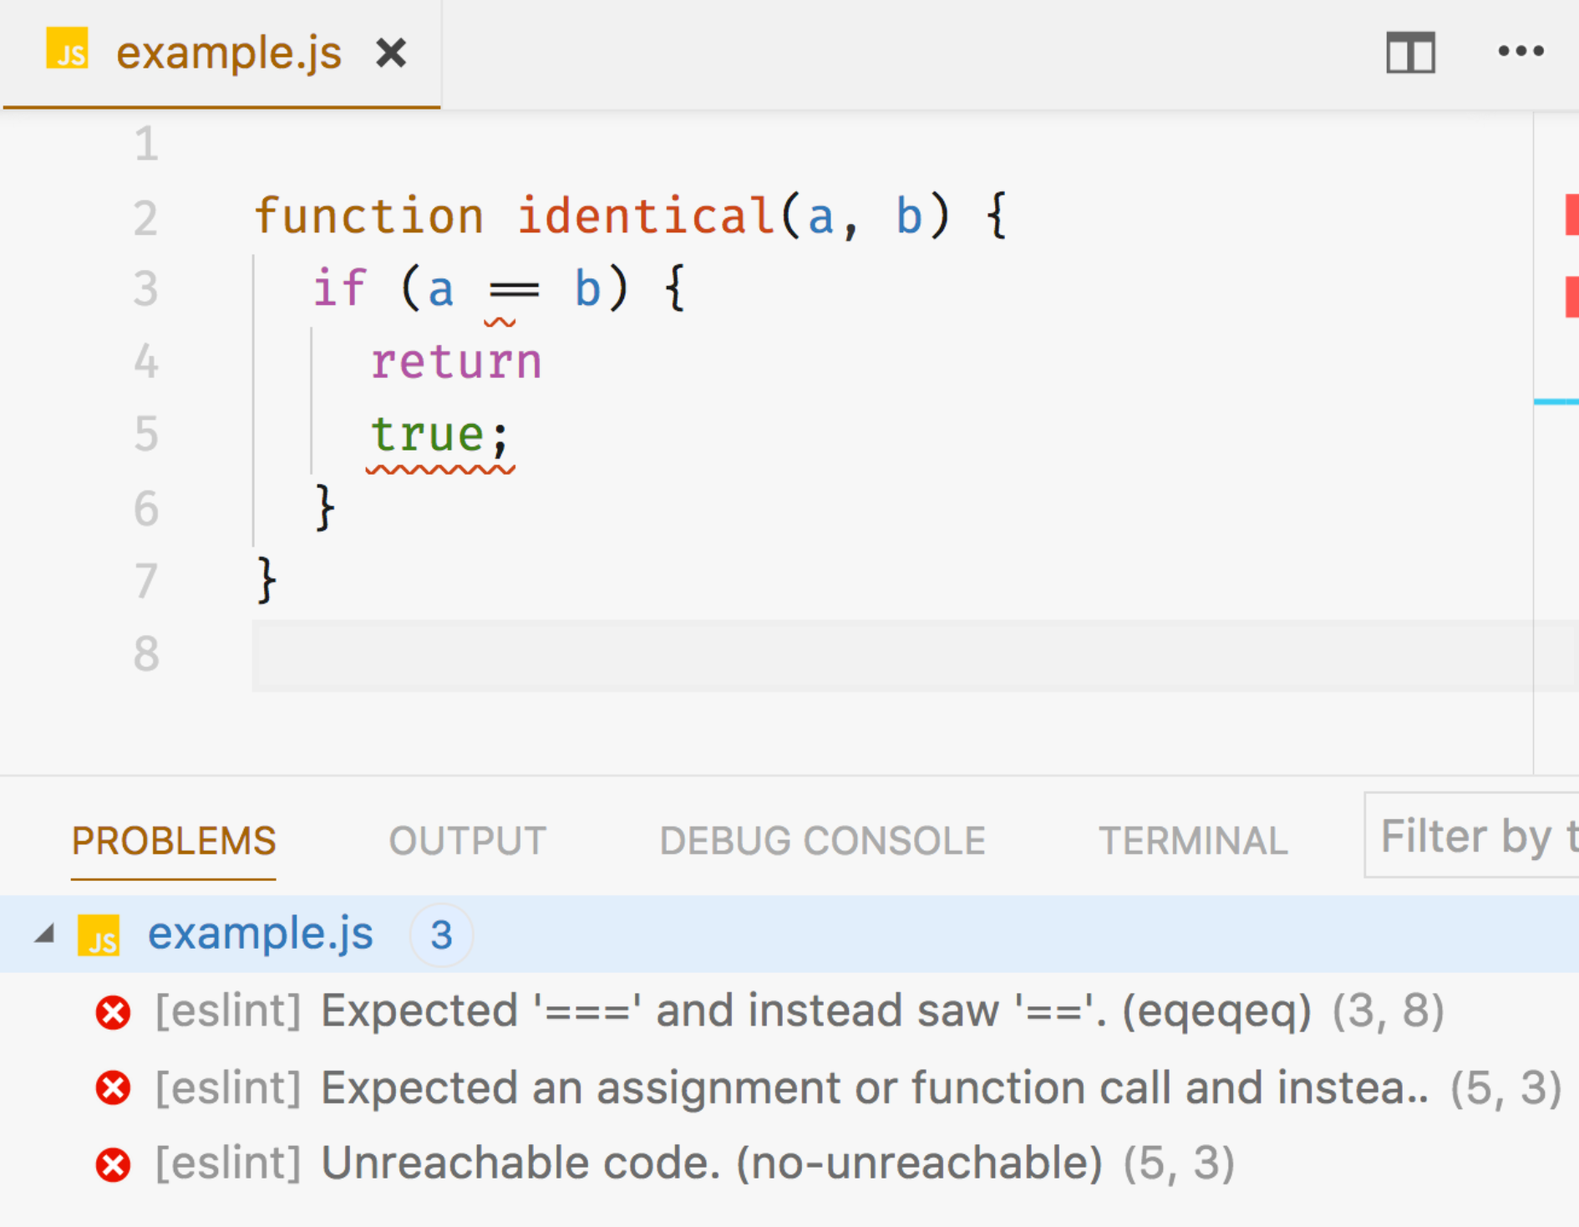This screenshot has width=1579, height=1227.
Task: Open the More Actions ellipsis icon
Action: tap(1521, 52)
